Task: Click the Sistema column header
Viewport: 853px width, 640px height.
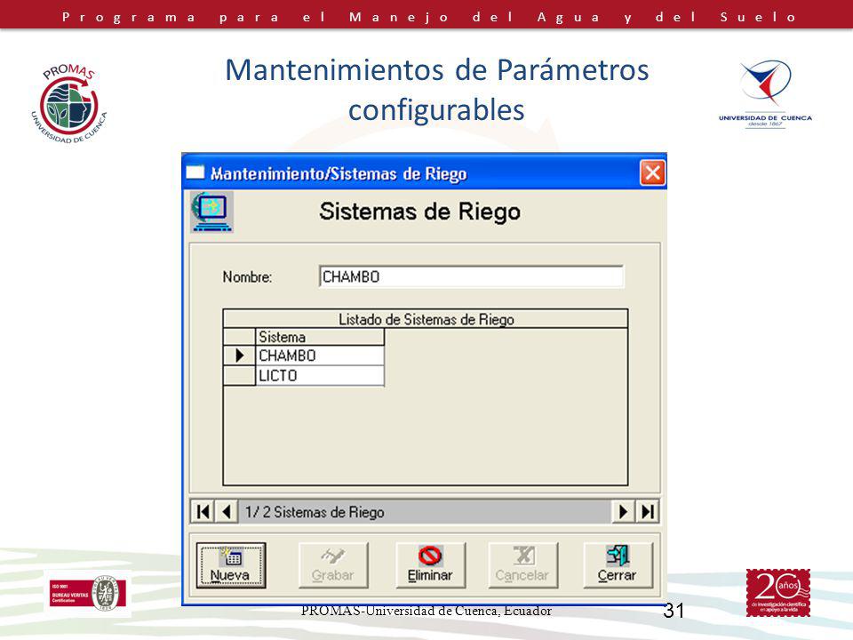Action: pos(320,337)
